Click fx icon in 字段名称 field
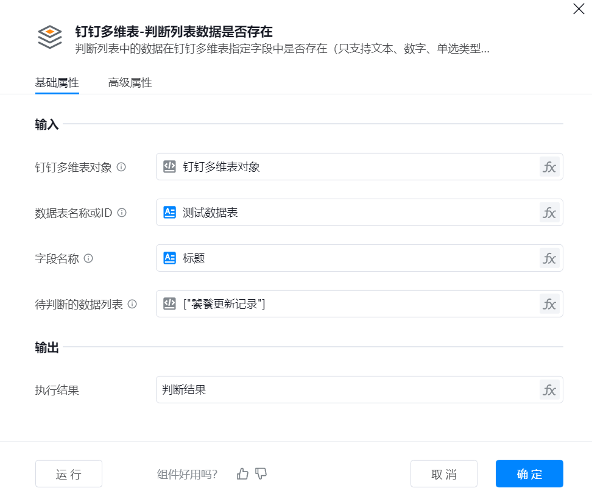The height and width of the screenshot is (499, 592). coord(549,258)
